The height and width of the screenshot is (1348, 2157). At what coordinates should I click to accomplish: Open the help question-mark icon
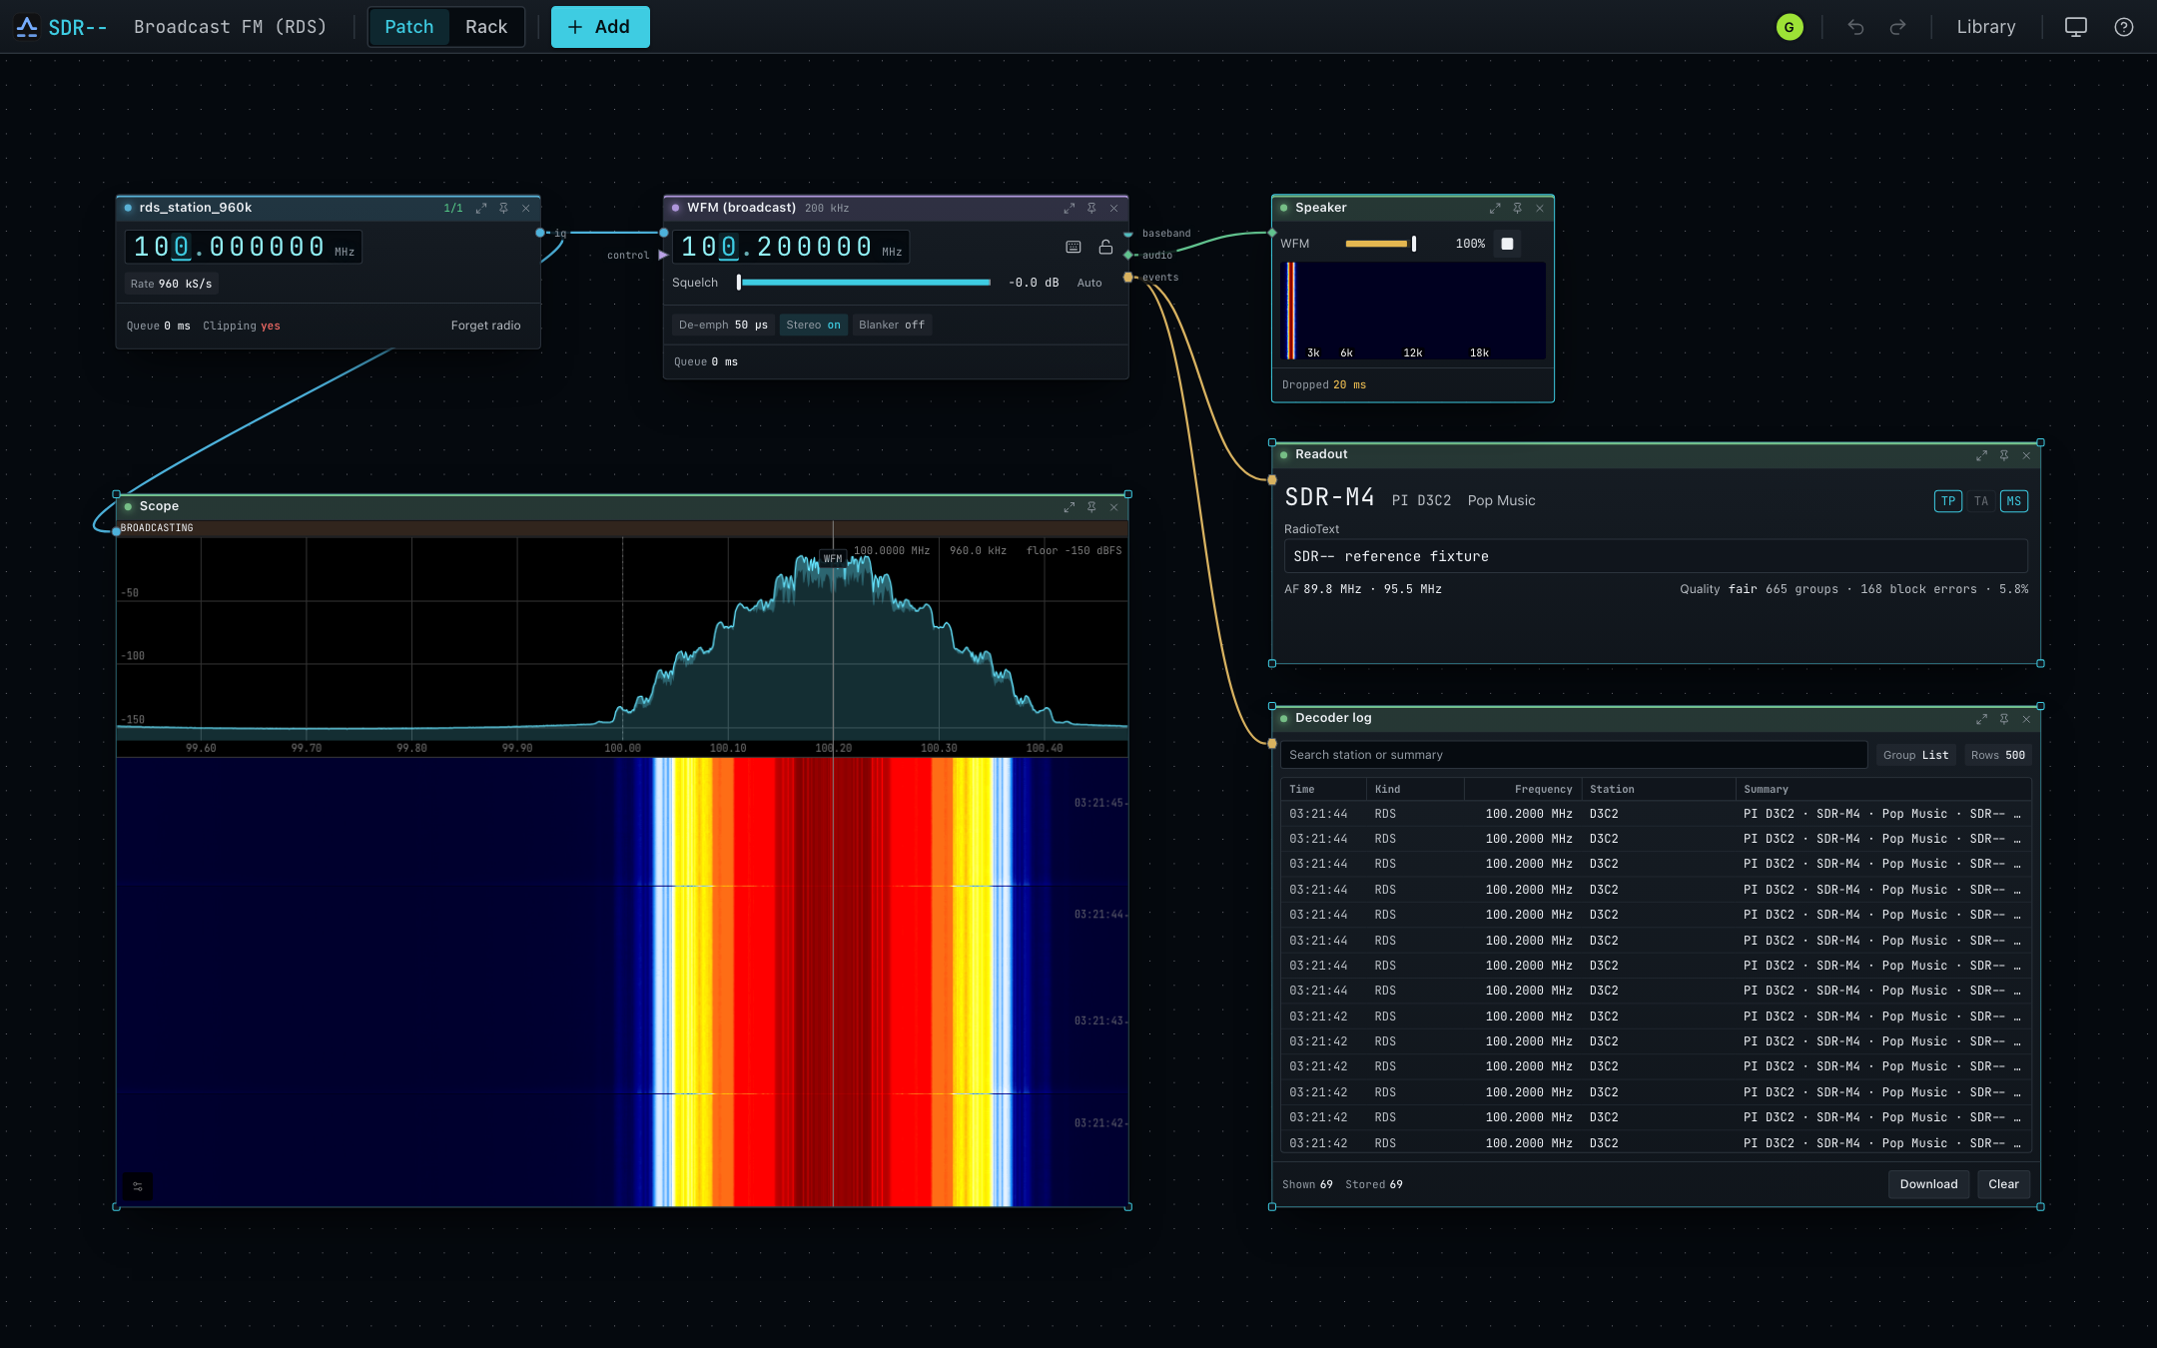(2123, 27)
